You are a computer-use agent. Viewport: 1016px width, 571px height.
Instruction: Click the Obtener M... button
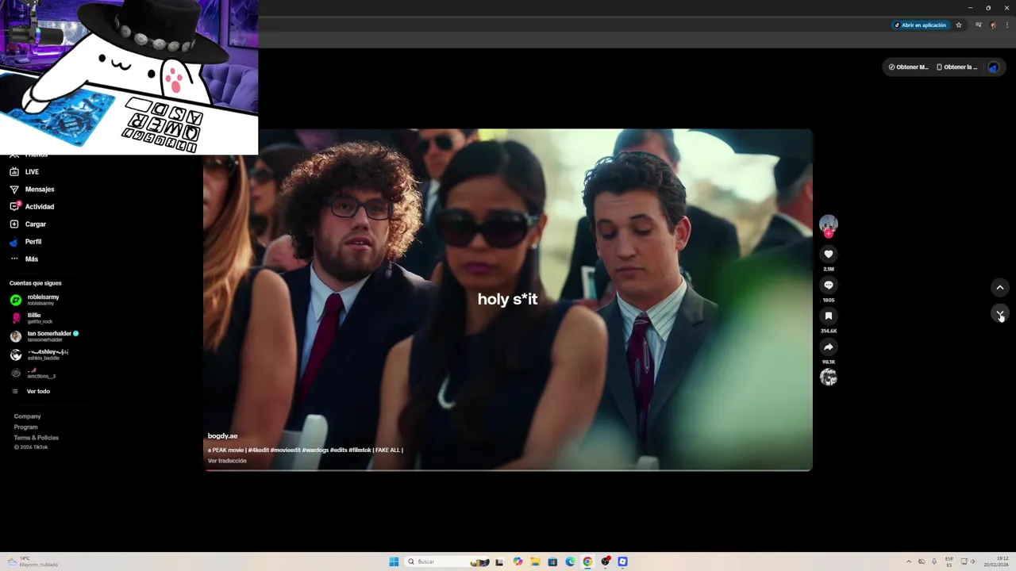point(908,67)
